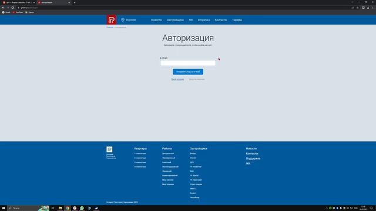
Task: Open 3-room apartments footer link
Action: pyautogui.click(x=140, y=162)
